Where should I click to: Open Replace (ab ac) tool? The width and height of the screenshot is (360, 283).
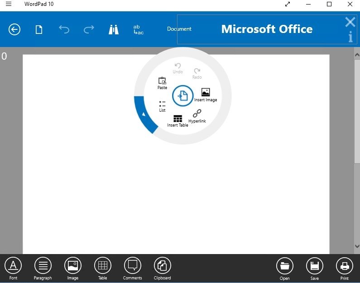[x=139, y=29]
